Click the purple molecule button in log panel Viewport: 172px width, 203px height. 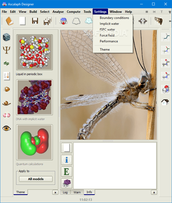[67, 184]
